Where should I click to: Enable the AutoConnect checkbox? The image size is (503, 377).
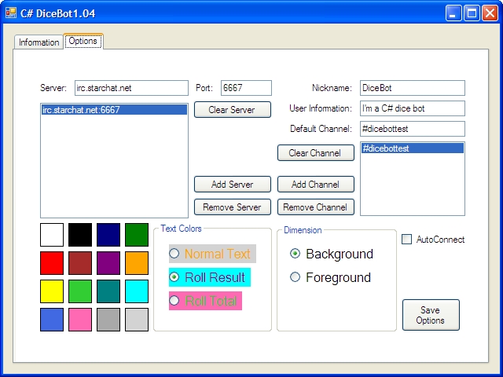(x=407, y=240)
